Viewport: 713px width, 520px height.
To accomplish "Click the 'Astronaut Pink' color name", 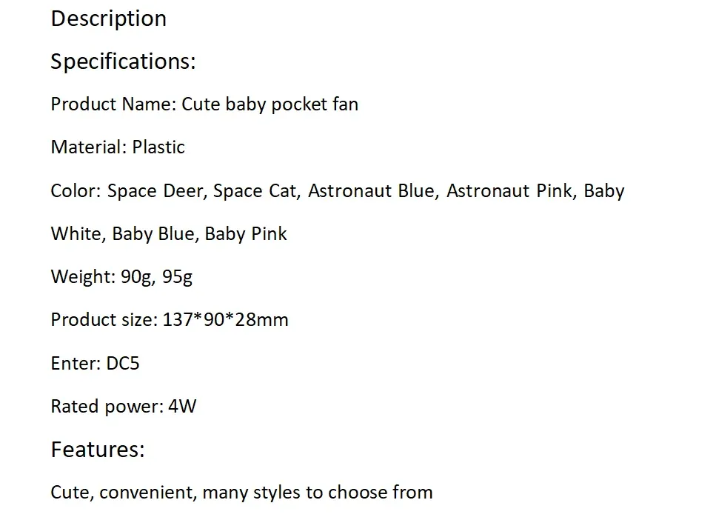I will point(509,190).
